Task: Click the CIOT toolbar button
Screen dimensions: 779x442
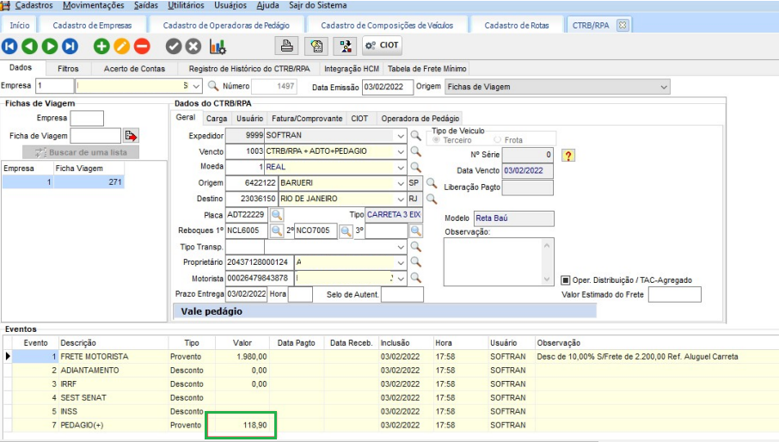Action: pyautogui.click(x=382, y=46)
